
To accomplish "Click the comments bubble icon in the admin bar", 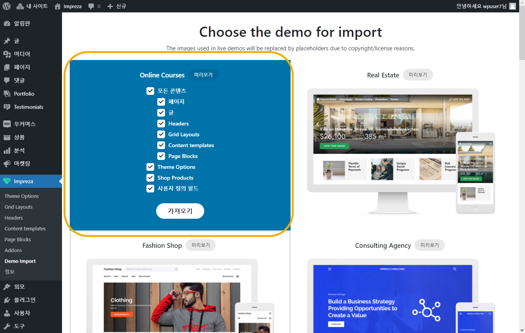I will pos(91,6).
